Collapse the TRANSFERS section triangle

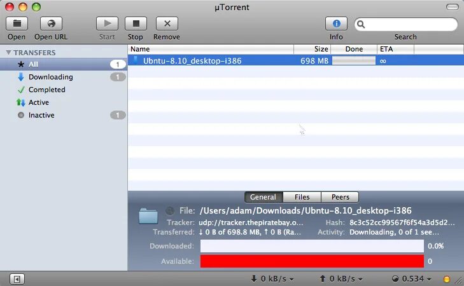tap(8, 53)
